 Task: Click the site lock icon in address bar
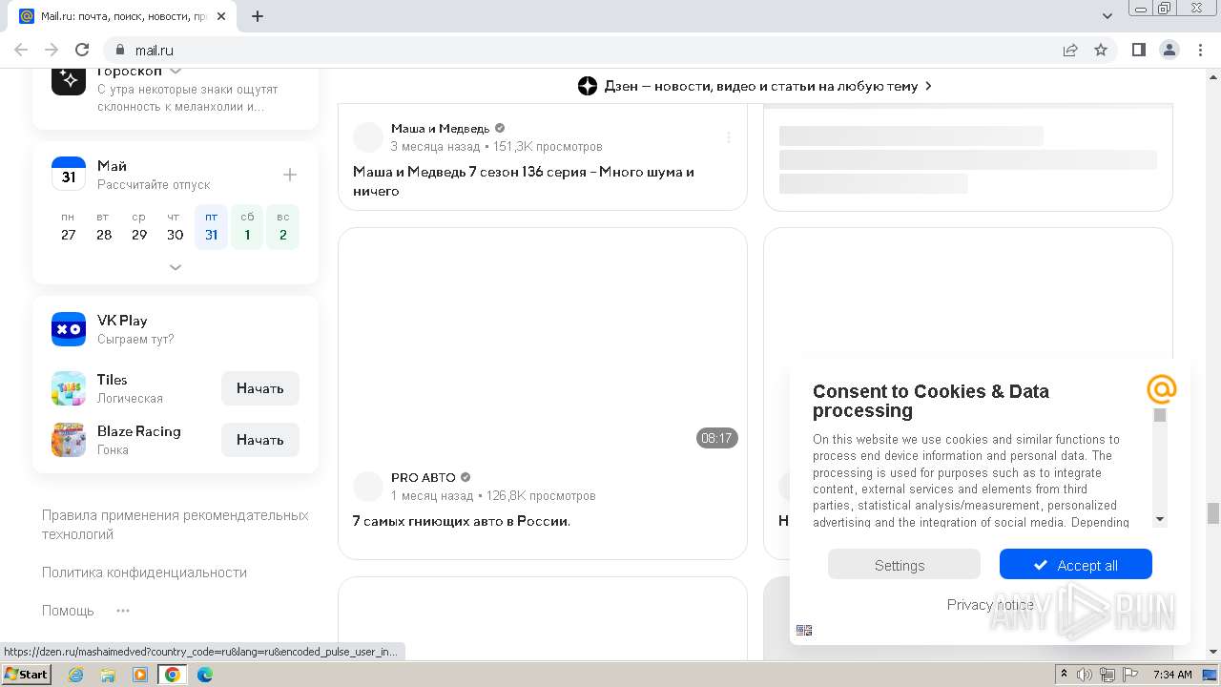point(120,50)
